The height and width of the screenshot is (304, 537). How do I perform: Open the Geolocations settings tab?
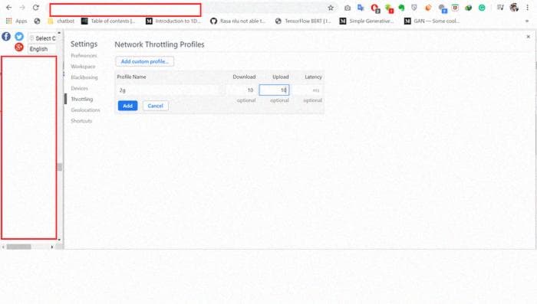pyautogui.click(x=86, y=110)
